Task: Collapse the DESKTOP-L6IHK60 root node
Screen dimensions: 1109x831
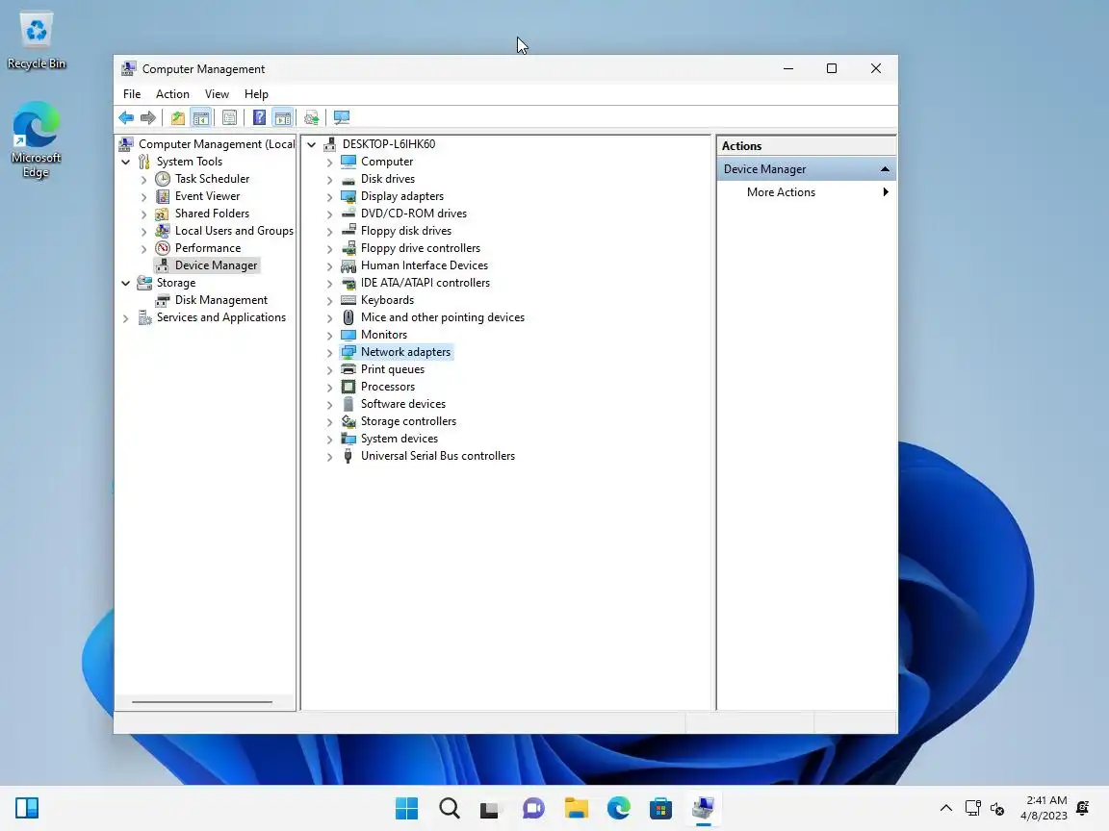Action: click(x=311, y=144)
